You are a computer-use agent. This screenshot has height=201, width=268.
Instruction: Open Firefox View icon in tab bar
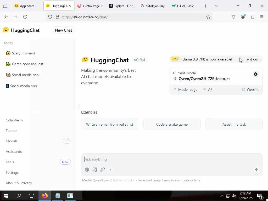tap(5, 6)
